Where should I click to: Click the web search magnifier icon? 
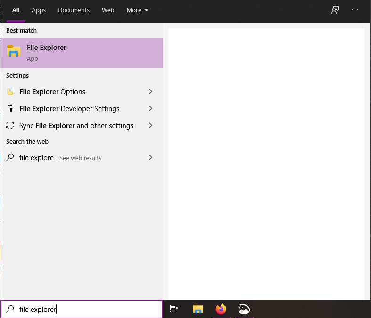(x=10, y=158)
